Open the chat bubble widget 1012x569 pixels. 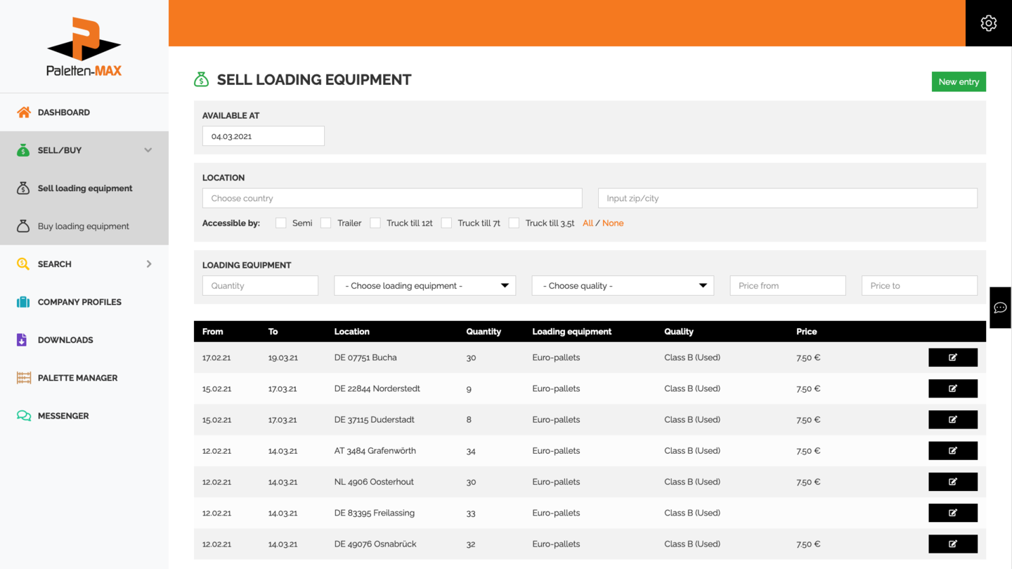pyautogui.click(x=1000, y=308)
